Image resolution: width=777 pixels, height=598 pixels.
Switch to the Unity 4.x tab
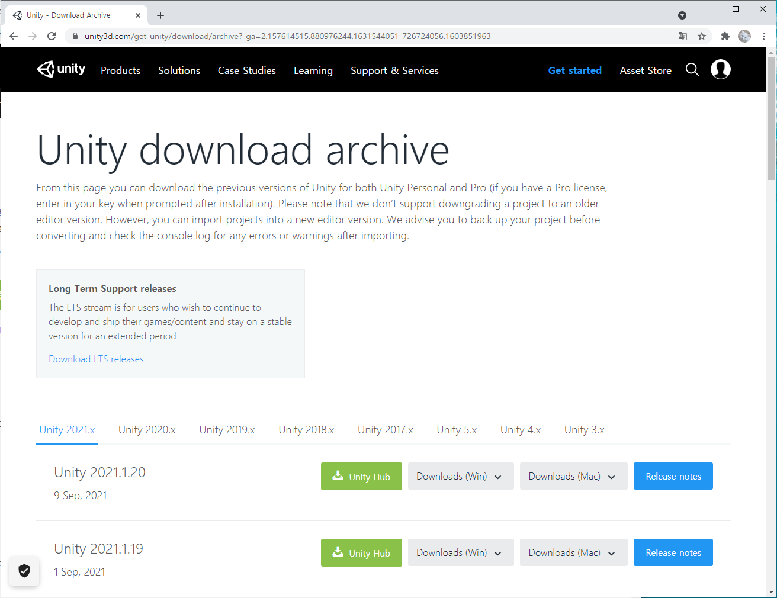521,430
